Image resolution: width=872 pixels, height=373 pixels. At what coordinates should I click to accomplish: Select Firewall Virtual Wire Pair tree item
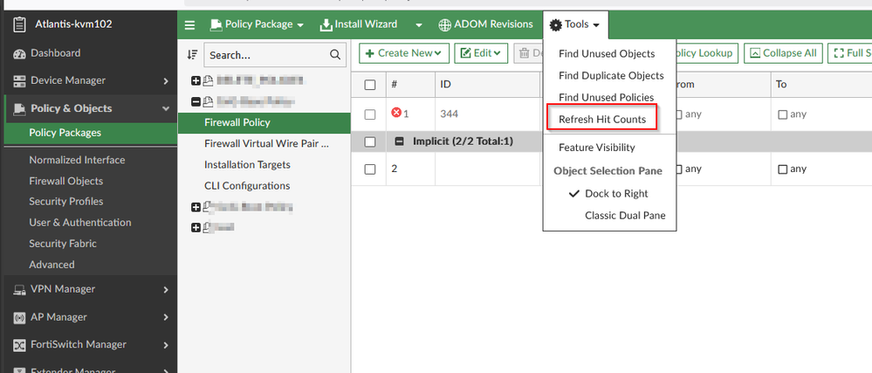tap(264, 143)
